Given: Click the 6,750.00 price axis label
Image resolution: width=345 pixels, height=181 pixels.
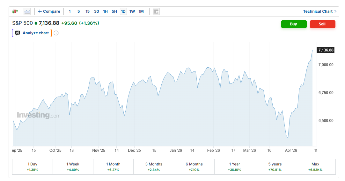Looking at the screenshot, I should (x=326, y=93).
